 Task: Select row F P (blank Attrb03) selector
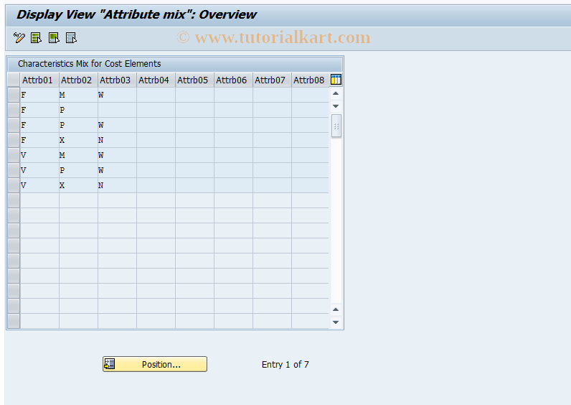(x=14, y=110)
